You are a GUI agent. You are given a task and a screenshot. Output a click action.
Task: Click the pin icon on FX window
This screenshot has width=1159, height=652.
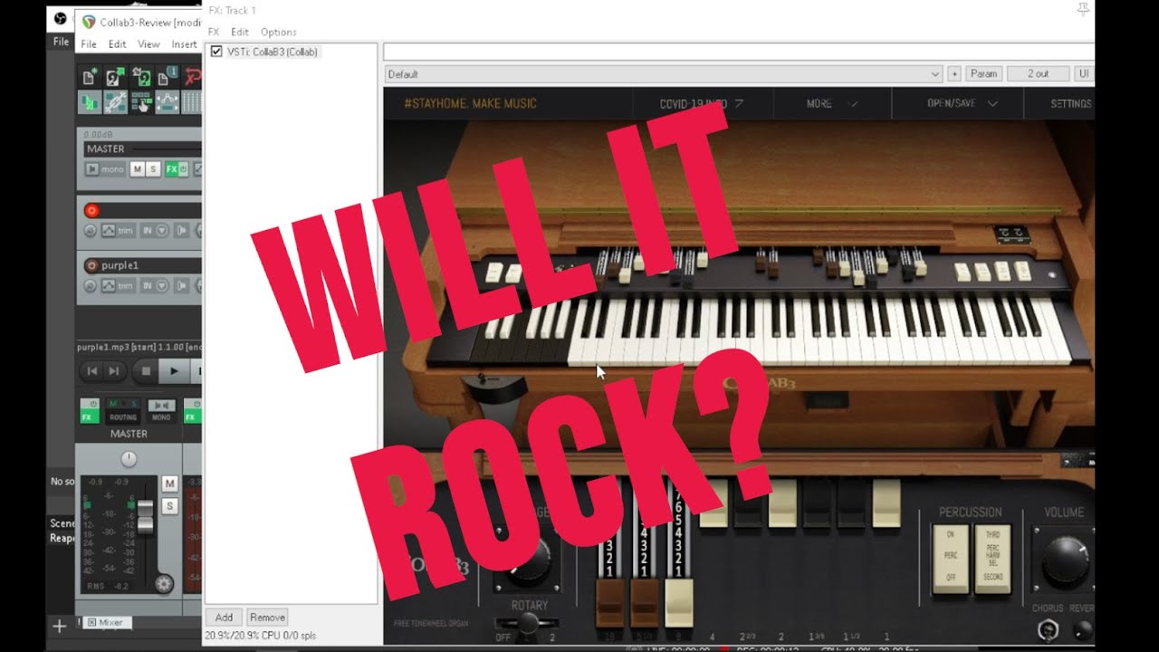pyautogui.click(x=1082, y=9)
